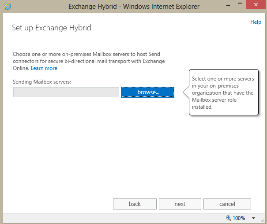The width and height of the screenshot is (267, 224).
Task: Cancel the Exchange Hybrid setup
Action: (227, 204)
